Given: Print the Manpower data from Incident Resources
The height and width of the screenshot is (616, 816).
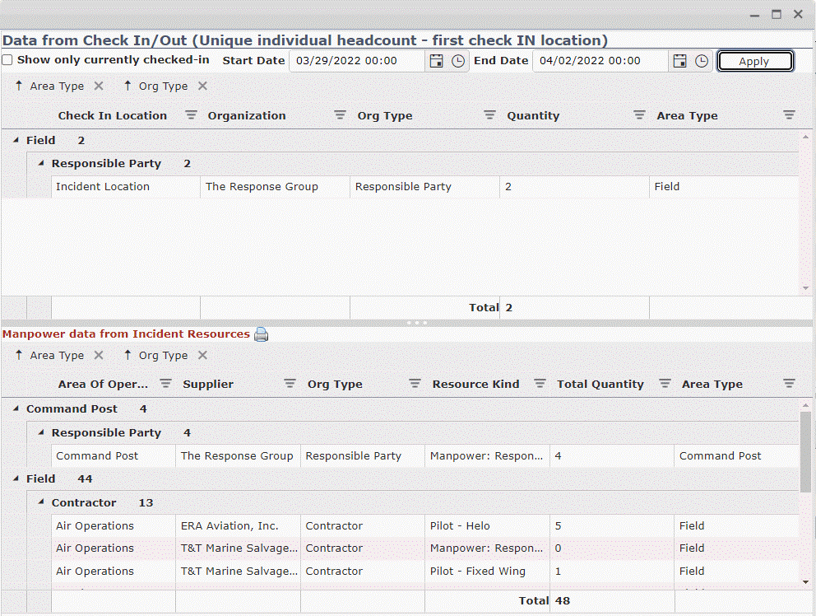Looking at the screenshot, I should (261, 334).
